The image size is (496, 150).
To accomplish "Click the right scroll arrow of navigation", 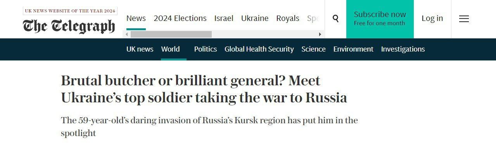I will click(x=320, y=34).
